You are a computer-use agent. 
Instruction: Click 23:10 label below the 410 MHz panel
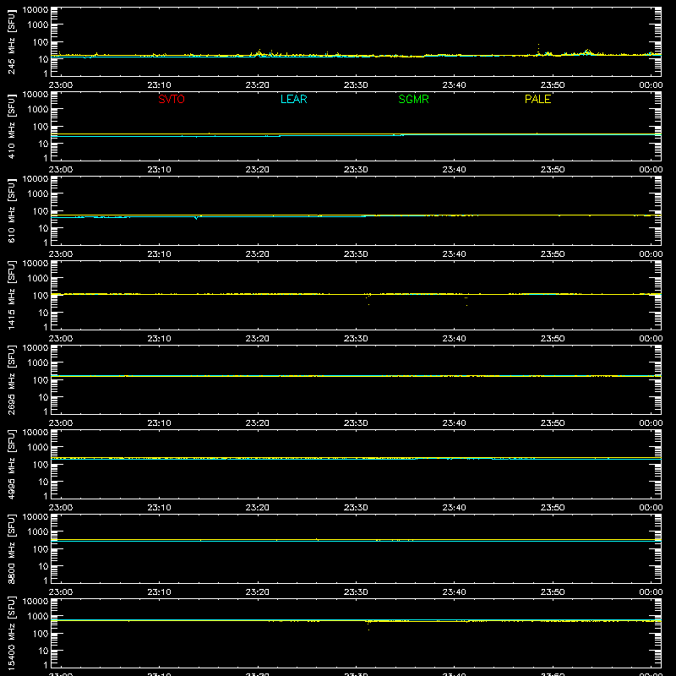(159, 170)
